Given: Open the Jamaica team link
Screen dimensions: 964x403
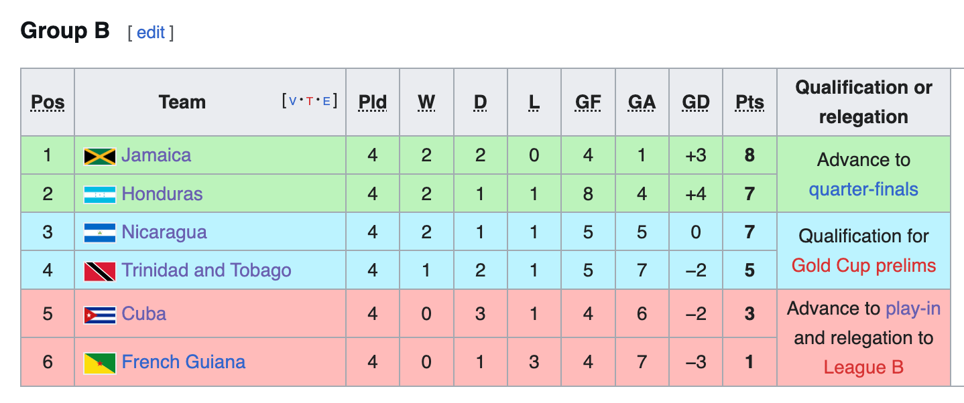Looking at the screenshot, I should (x=156, y=155).
